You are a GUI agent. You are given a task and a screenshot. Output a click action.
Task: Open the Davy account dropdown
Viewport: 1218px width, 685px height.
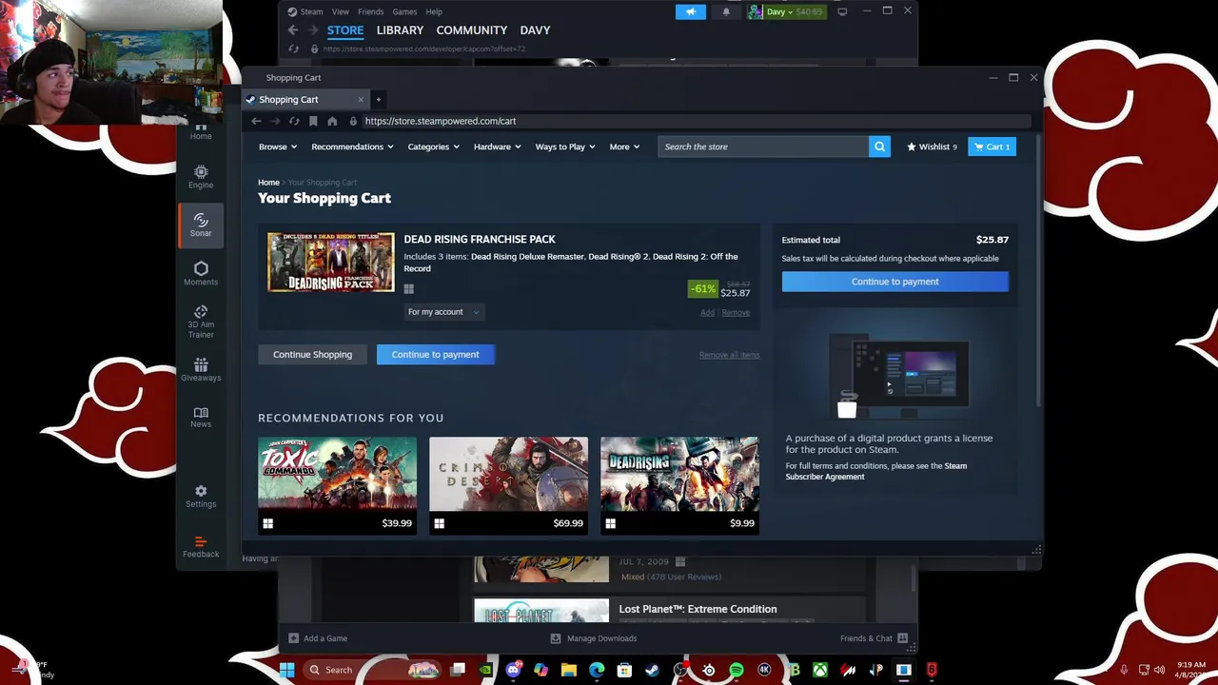pyautogui.click(x=785, y=11)
